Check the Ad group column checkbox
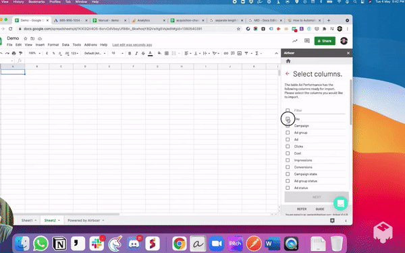The height and width of the screenshot is (253, 405). [x=288, y=133]
